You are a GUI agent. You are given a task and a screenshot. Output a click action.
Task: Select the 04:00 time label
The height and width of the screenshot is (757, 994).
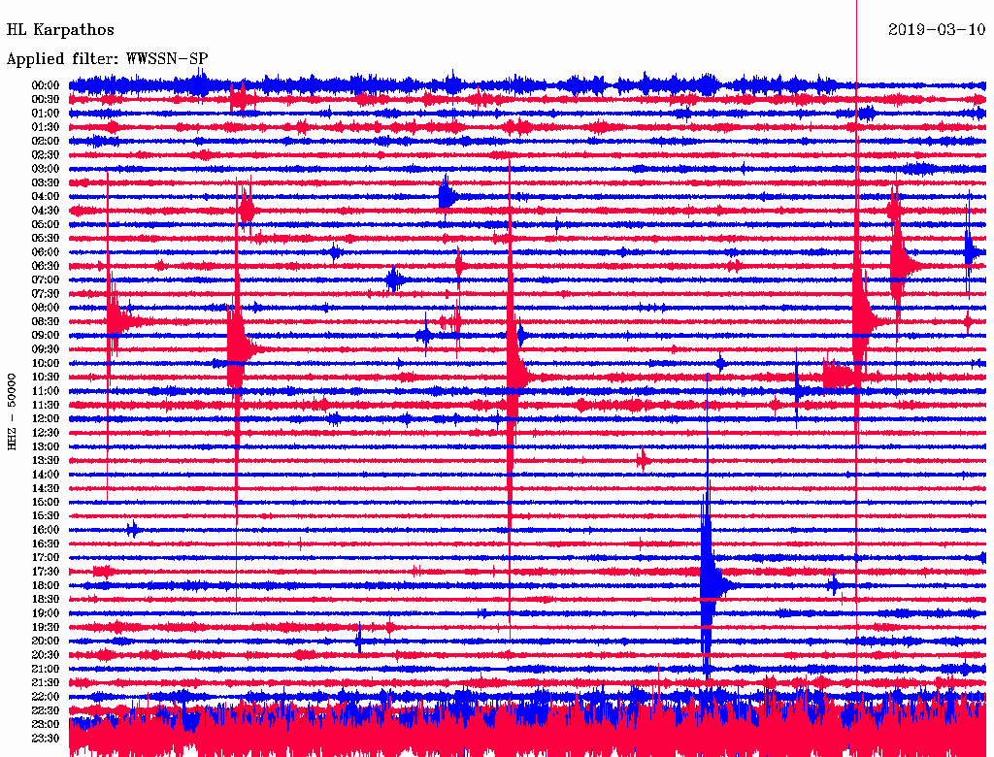[46, 197]
